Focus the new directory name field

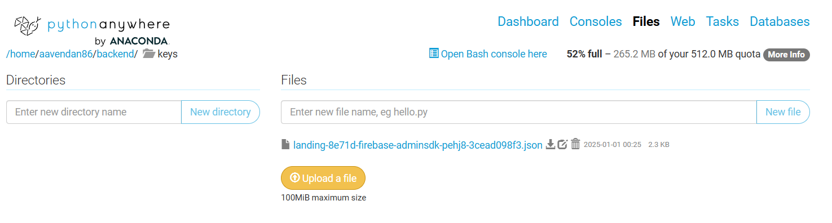pos(94,112)
